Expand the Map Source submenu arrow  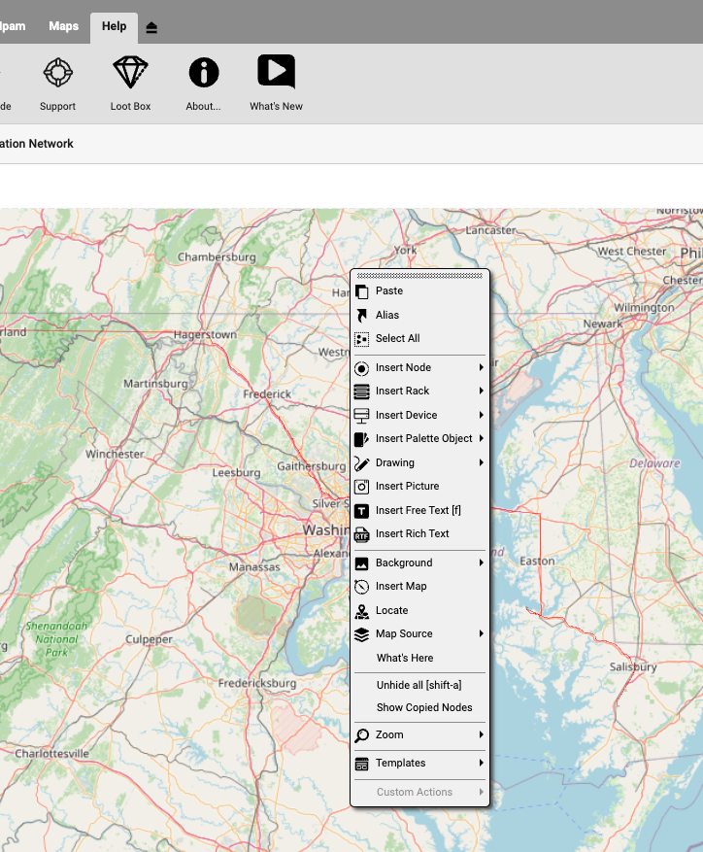481,634
